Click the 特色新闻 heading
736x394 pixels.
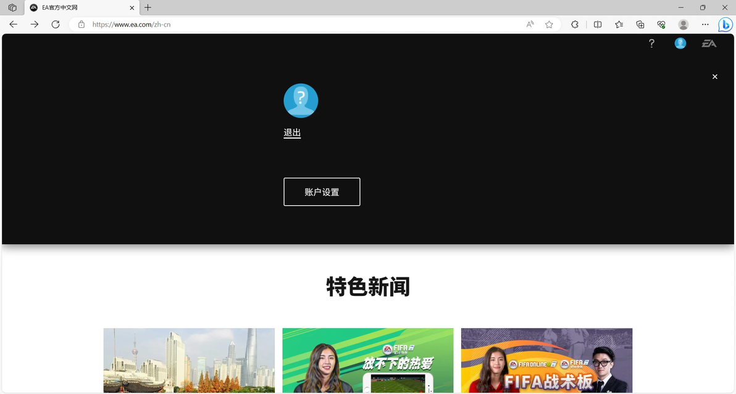(x=368, y=286)
